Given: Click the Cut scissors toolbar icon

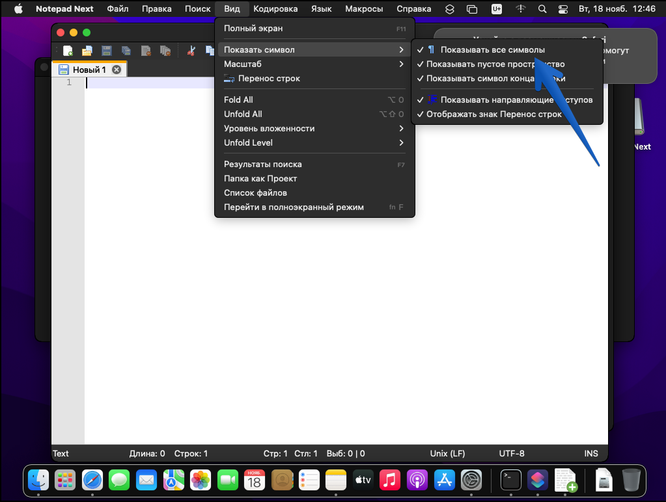Looking at the screenshot, I should click(191, 51).
